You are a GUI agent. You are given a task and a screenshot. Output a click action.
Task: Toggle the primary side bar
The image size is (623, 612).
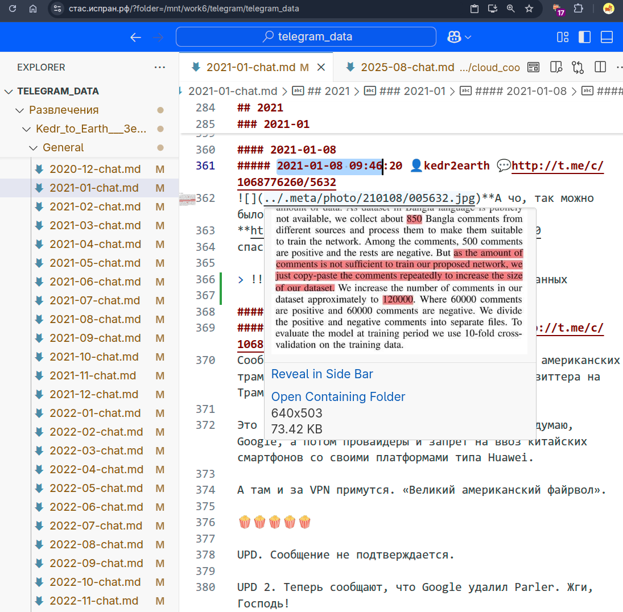pyautogui.click(x=584, y=37)
